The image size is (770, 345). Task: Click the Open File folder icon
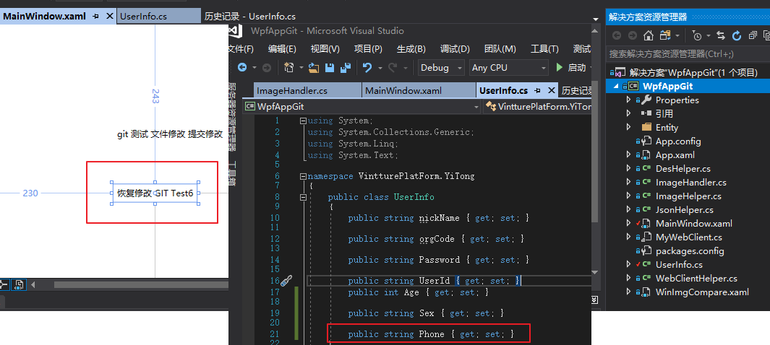[314, 68]
